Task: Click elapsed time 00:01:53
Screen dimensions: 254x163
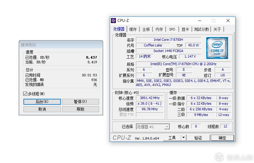Action: click(89, 75)
